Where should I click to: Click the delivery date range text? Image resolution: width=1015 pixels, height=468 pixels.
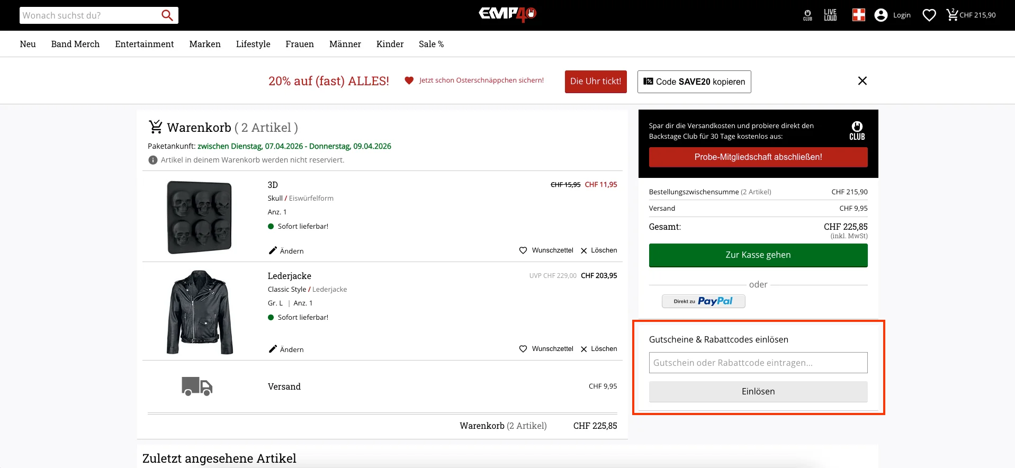294,146
